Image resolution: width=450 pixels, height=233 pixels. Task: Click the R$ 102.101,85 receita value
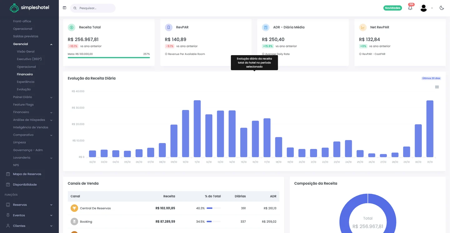(x=165, y=208)
